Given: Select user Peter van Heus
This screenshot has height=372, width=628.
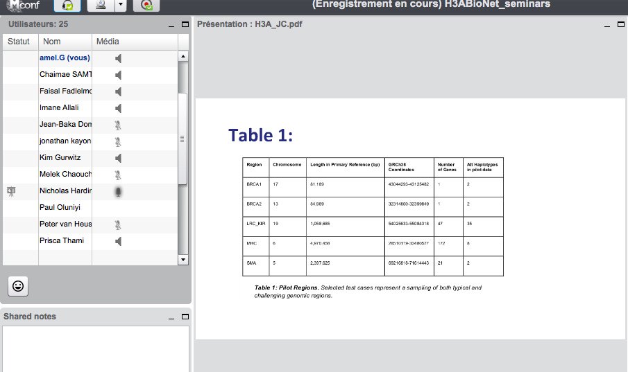Looking at the screenshot, I should (x=66, y=224).
